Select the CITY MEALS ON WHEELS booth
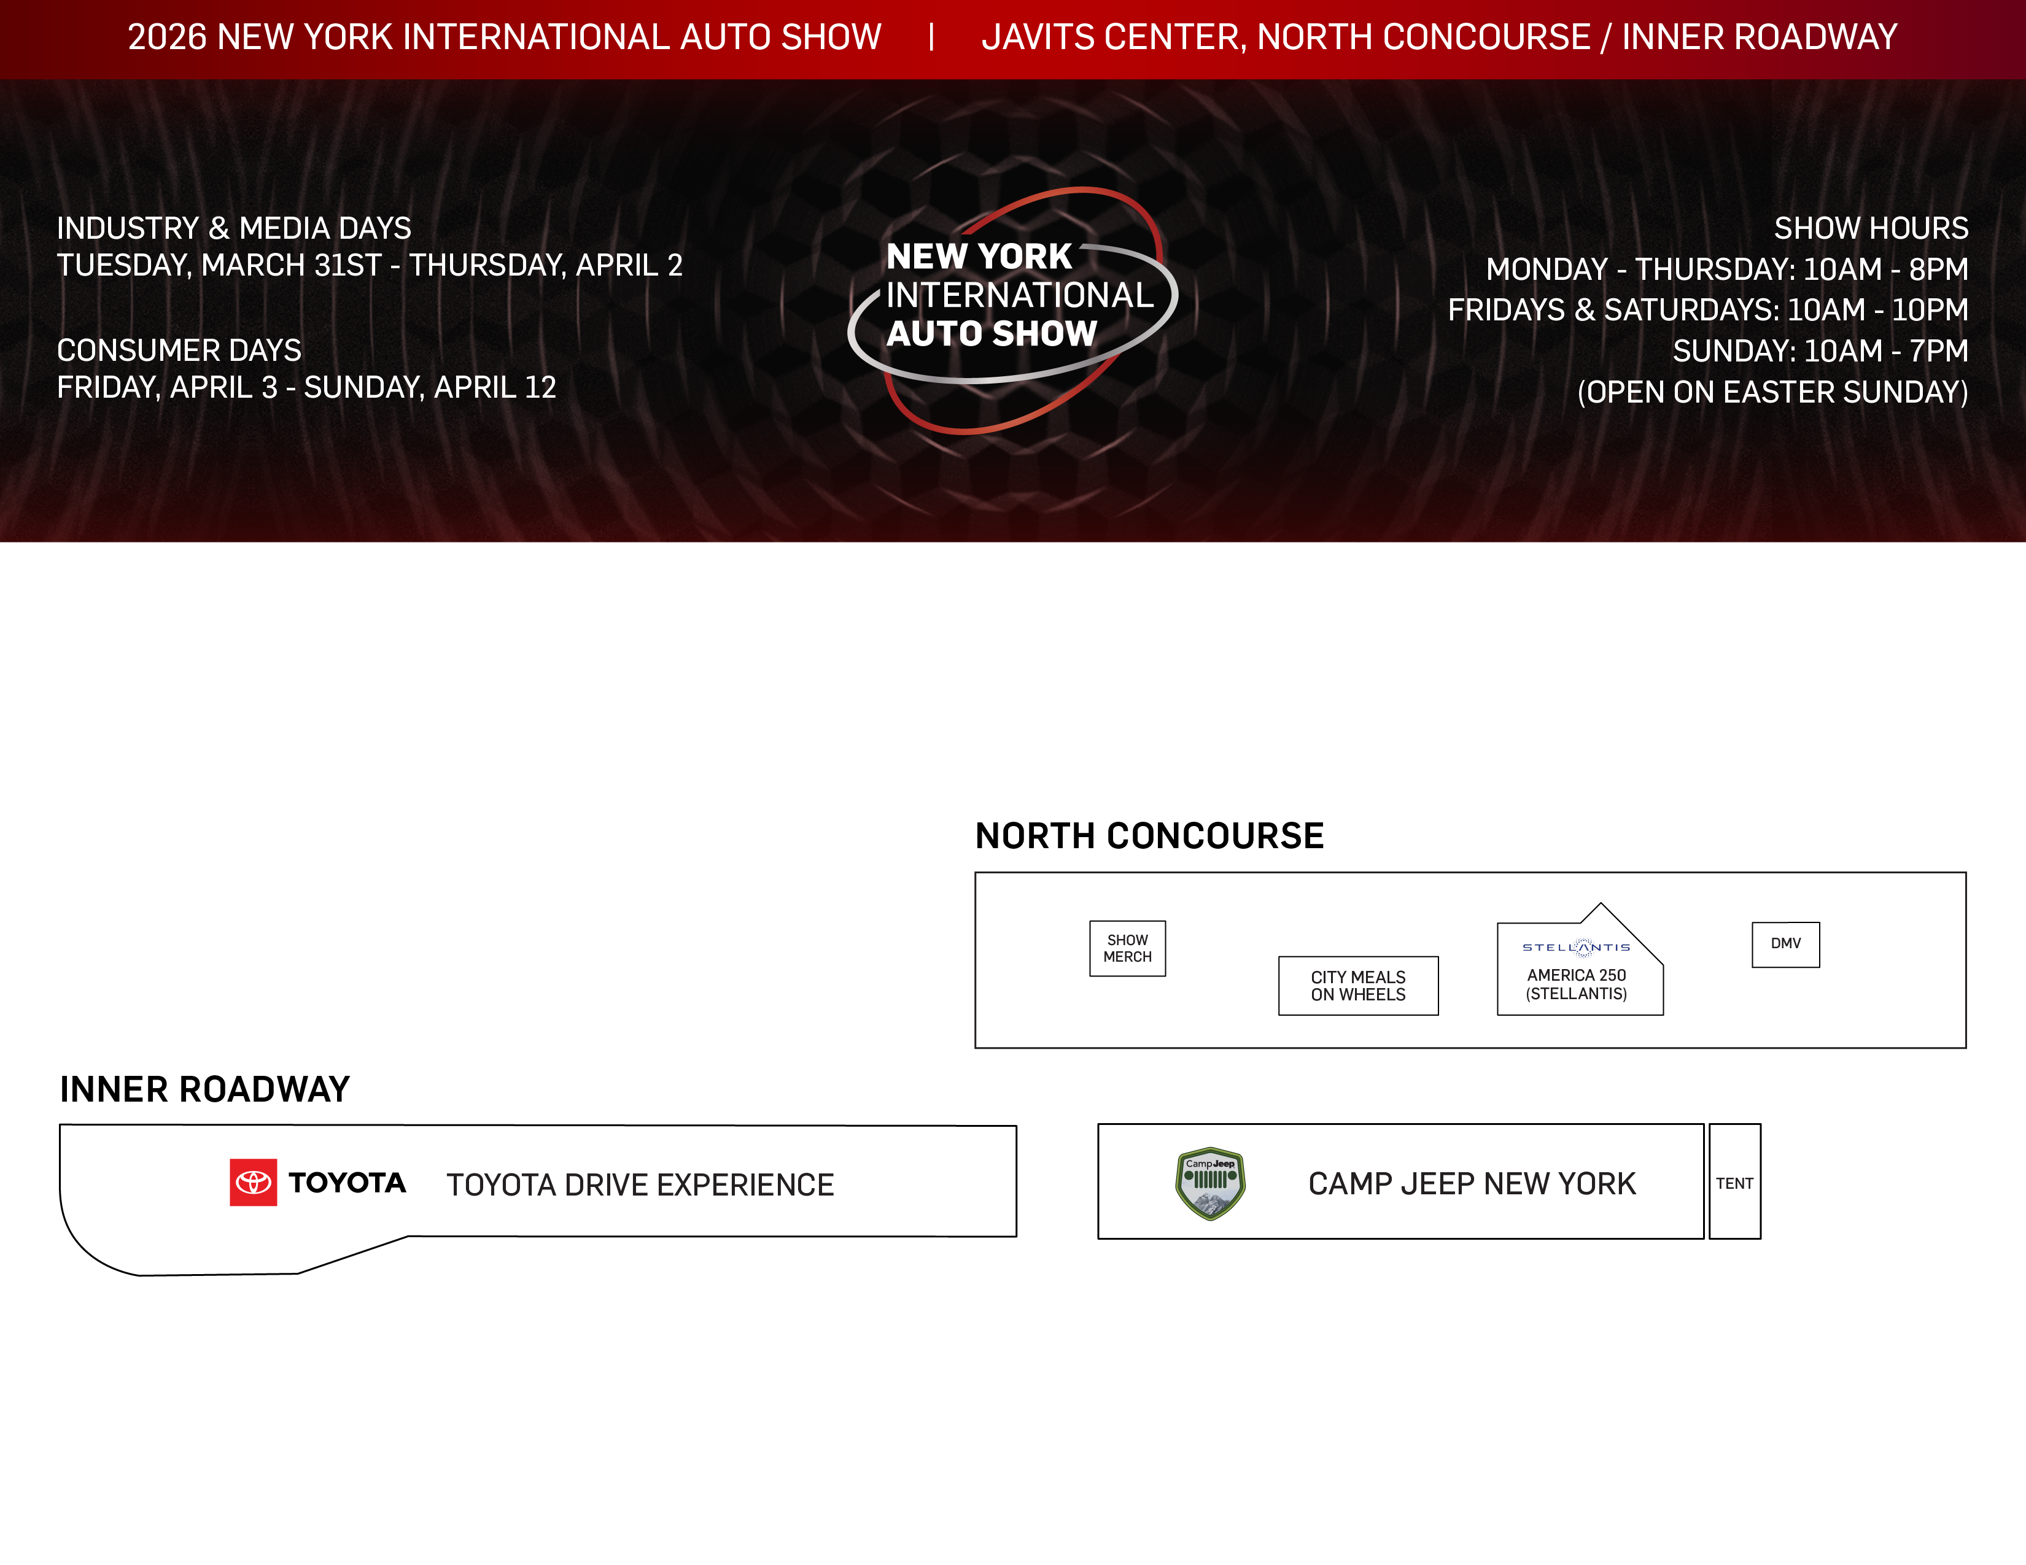The width and height of the screenshot is (2026, 1565). coord(1358,986)
